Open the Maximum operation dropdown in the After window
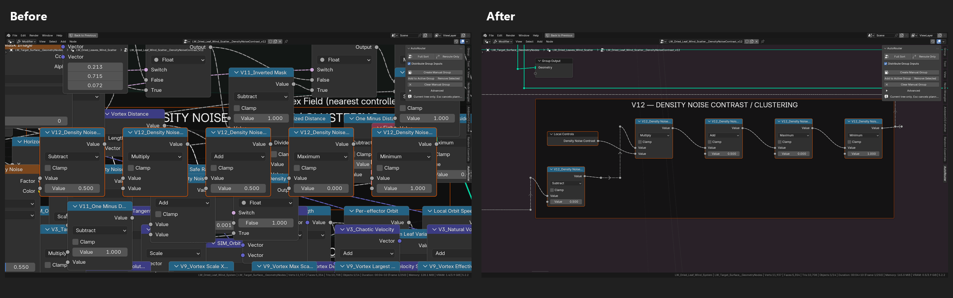The height and width of the screenshot is (298, 953). [794, 135]
